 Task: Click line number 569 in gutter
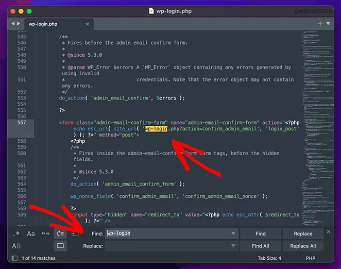click(x=22, y=214)
